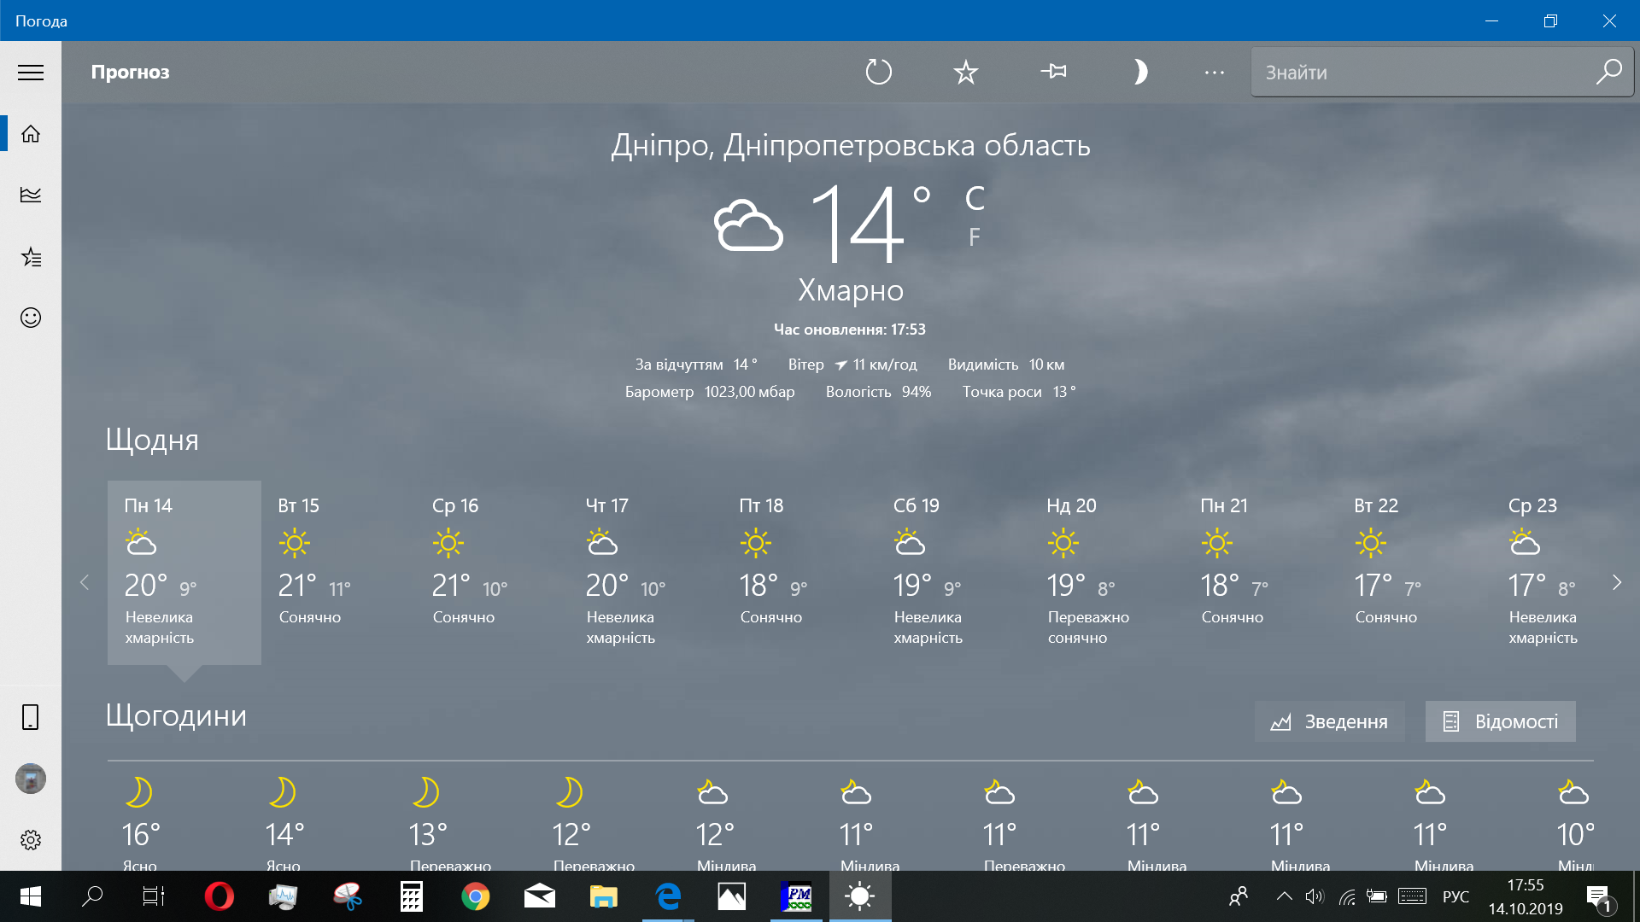
Task: Click the Знайти search field
Action: point(1418,73)
